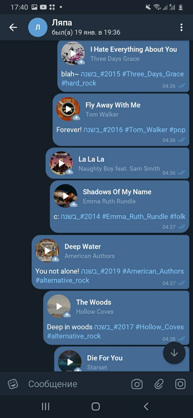Jump to latest messages with down arrow
The height and width of the screenshot is (418, 193).
pyautogui.click(x=174, y=353)
